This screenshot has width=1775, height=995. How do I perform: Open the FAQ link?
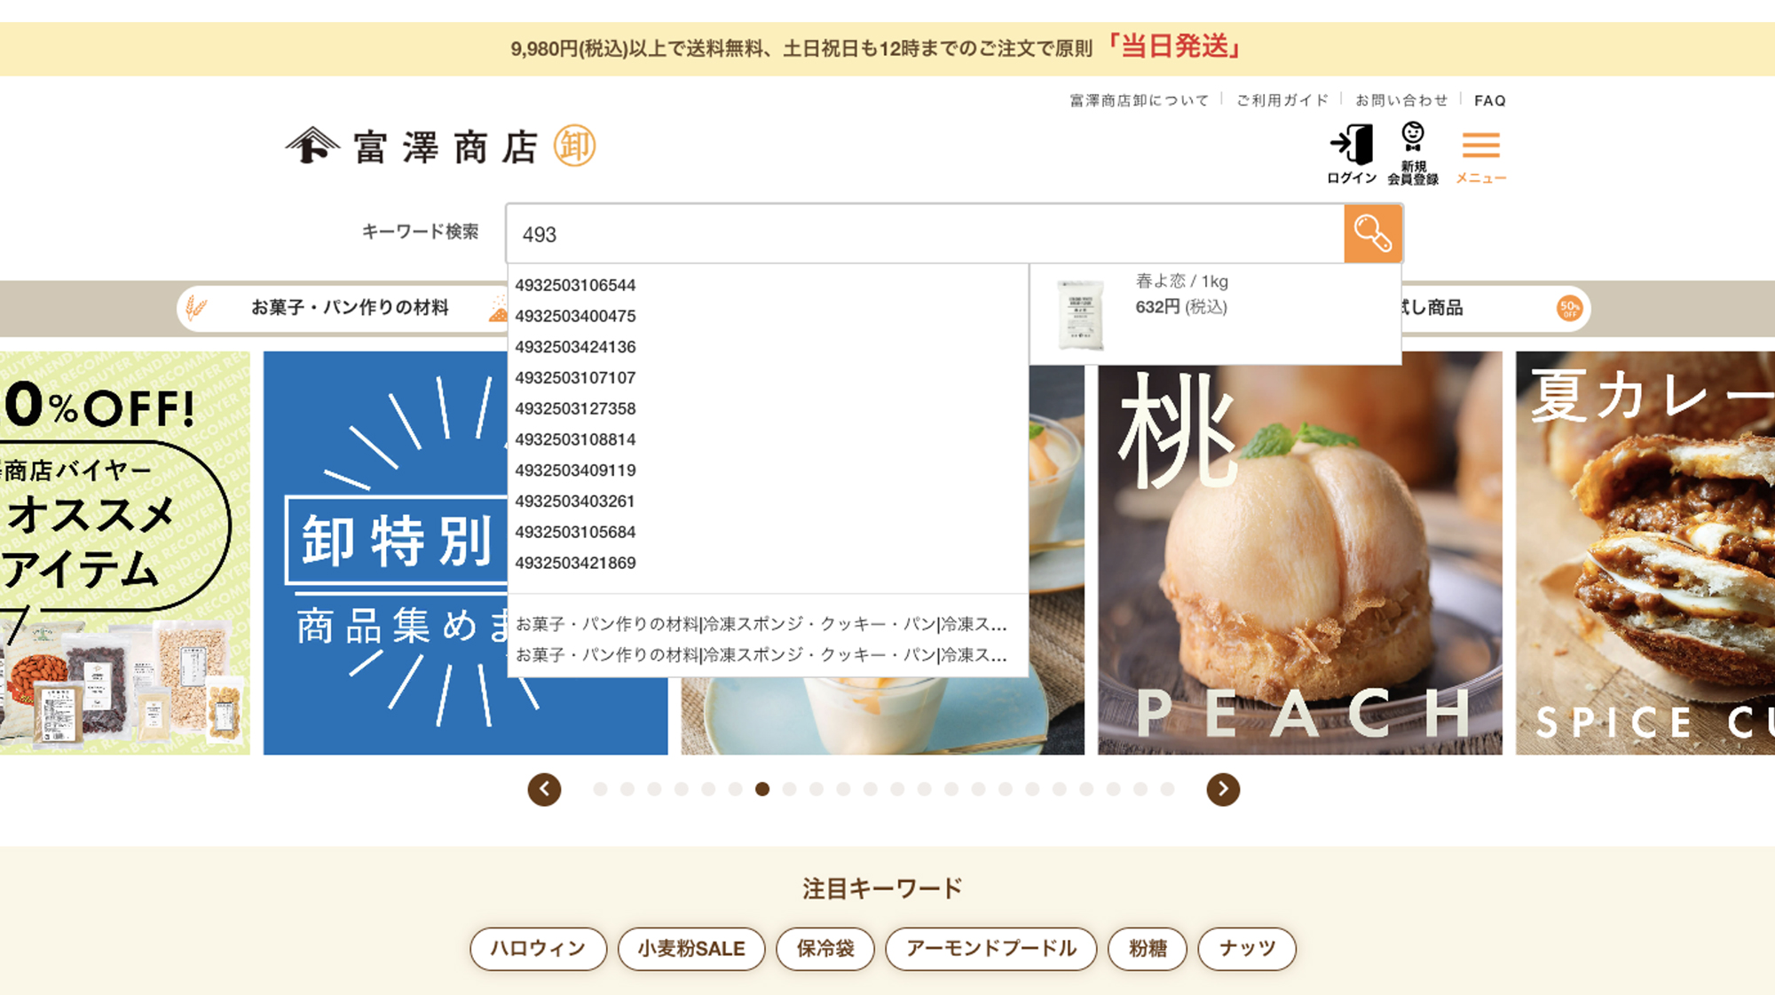tap(1489, 100)
